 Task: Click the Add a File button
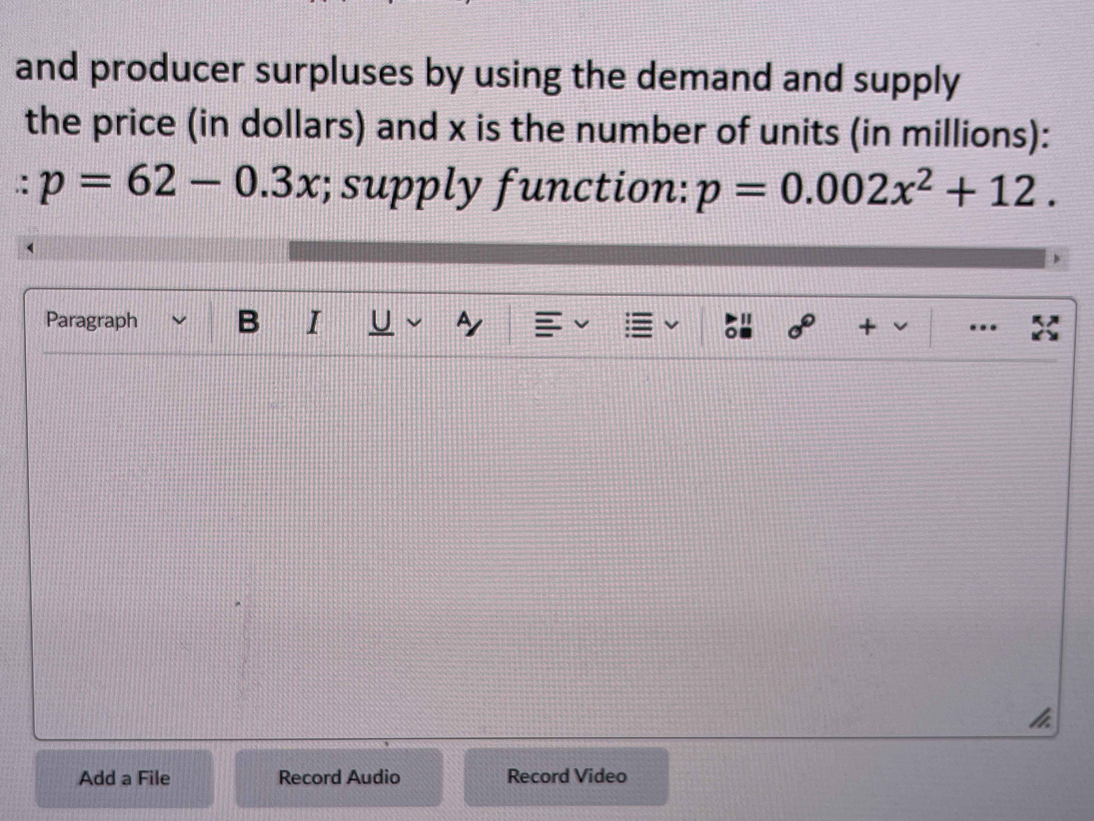tap(125, 778)
